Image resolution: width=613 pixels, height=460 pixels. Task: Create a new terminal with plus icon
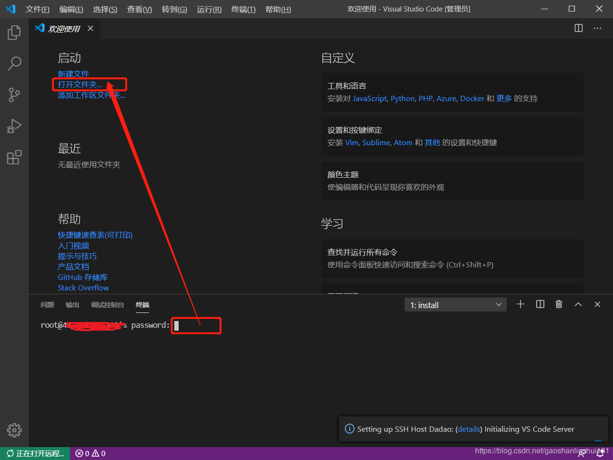(x=521, y=304)
